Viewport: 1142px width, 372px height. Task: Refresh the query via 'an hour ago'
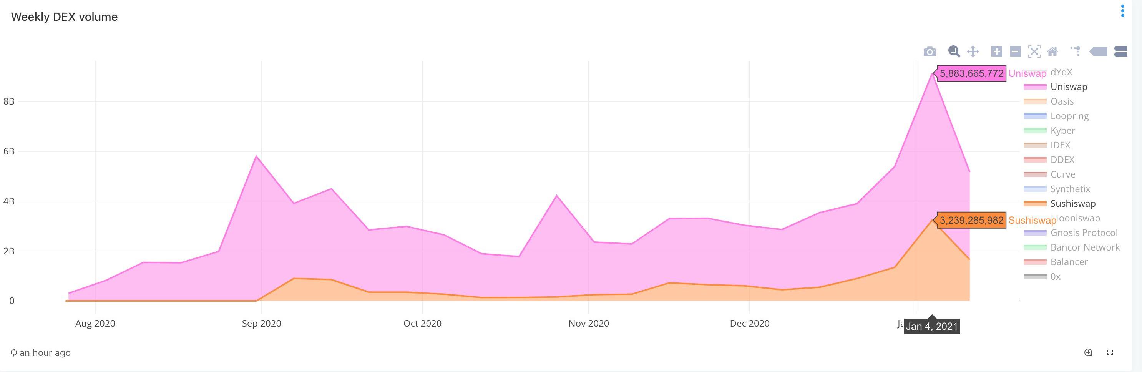[40, 352]
